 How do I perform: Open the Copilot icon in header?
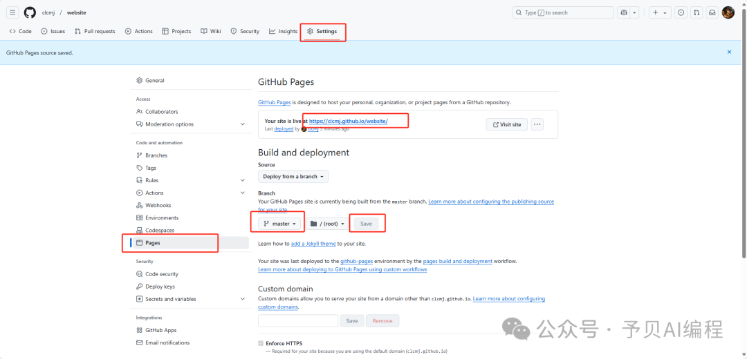point(623,13)
